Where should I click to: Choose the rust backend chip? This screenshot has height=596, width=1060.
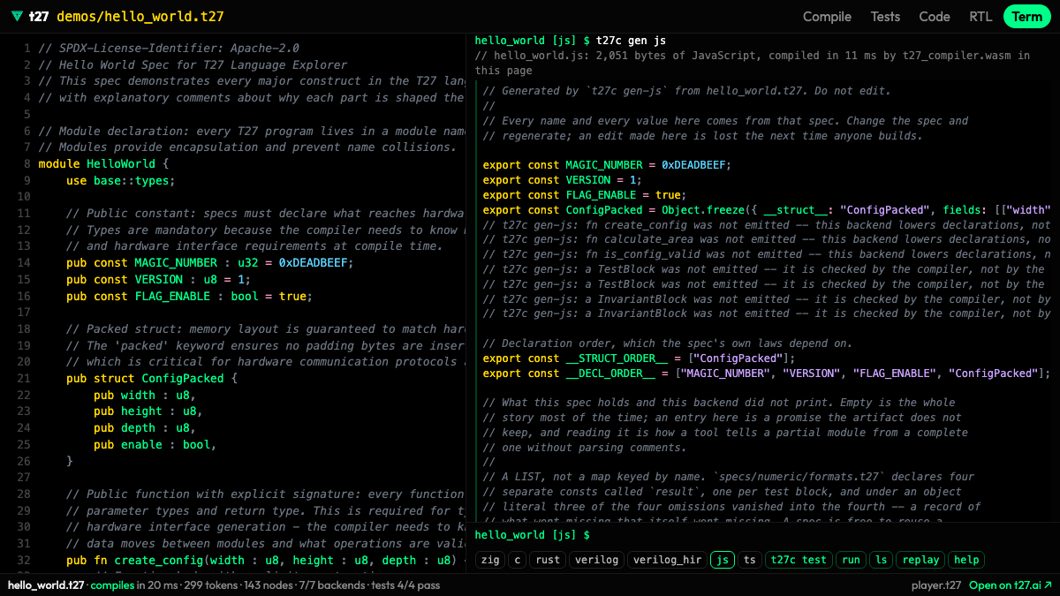click(547, 560)
